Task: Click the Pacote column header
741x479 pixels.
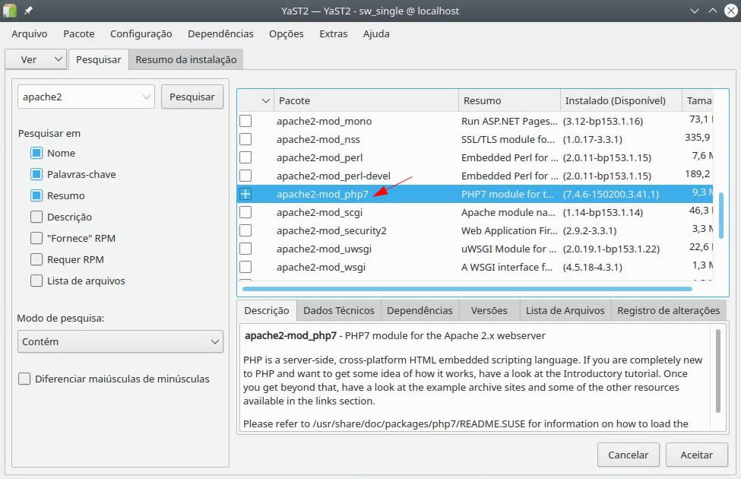Action: 365,100
